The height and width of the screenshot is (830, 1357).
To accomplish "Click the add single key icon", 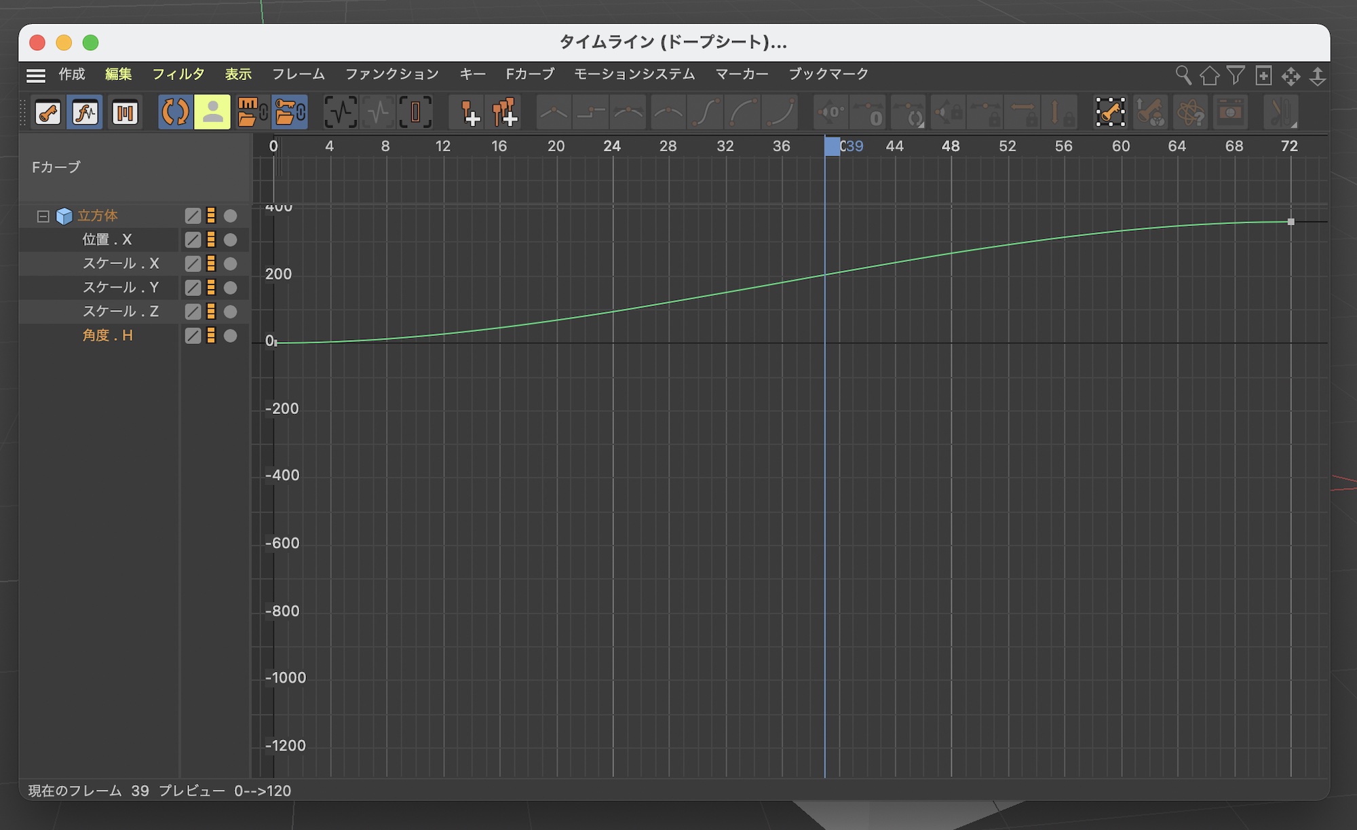I will (469, 112).
